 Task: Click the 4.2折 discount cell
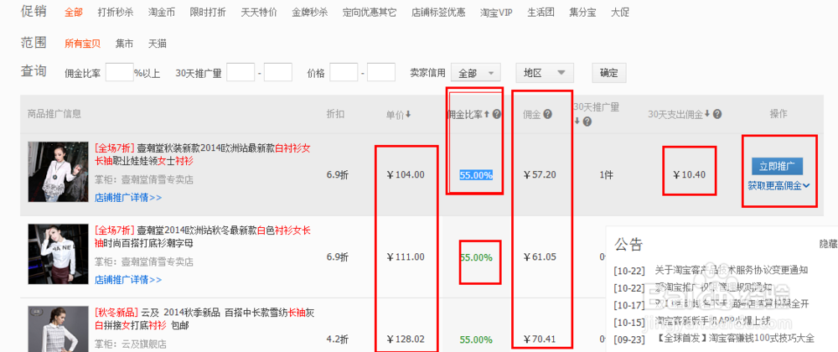click(x=337, y=339)
